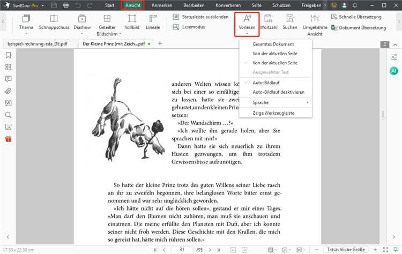
Task: Open the Schützen tab
Action: tap(281, 5)
